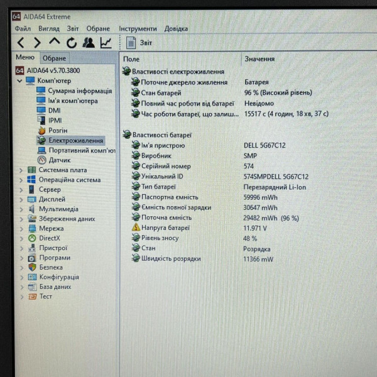Expand the Системна плата node

[21, 170]
